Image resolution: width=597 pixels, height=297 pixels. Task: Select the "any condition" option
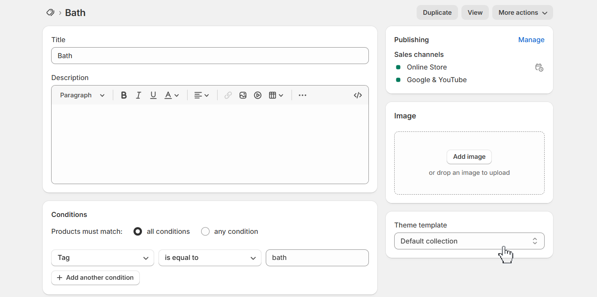[205, 231]
